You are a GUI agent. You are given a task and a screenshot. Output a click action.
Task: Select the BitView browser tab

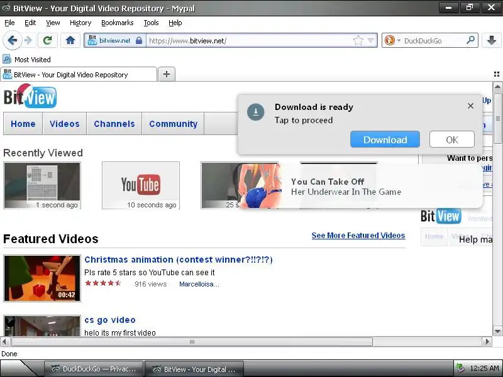(x=79, y=74)
